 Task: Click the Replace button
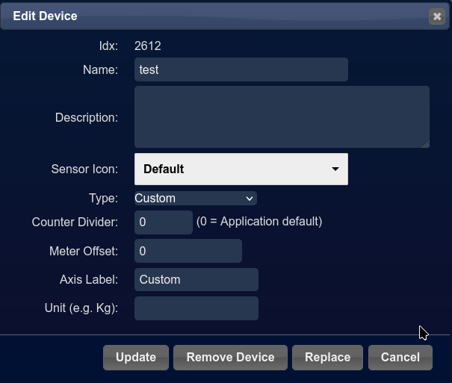[327, 358]
